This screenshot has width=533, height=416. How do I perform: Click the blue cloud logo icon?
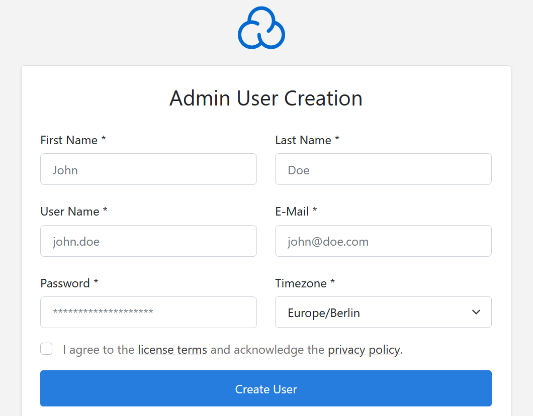[x=261, y=28]
